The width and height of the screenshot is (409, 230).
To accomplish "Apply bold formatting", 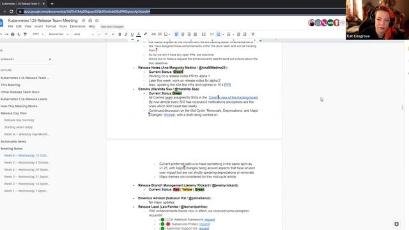I will pos(120,34).
